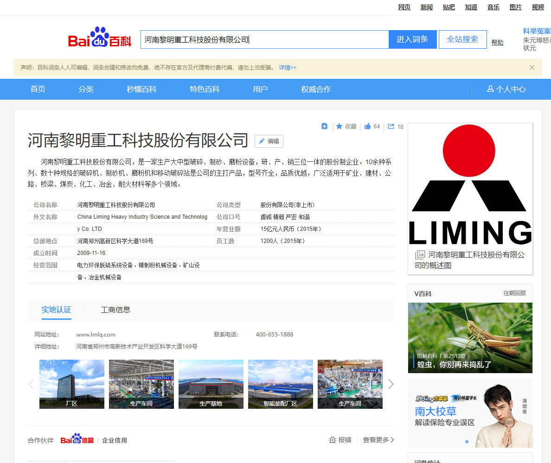
Task: Click phone number 400-655-1888
Action: (x=275, y=335)
